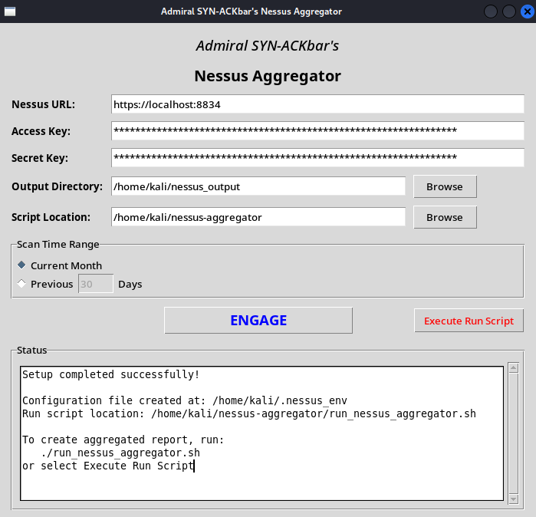Click the ENGAGE button
This screenshot has width=536, height=517.
click(x=258, y=321)
